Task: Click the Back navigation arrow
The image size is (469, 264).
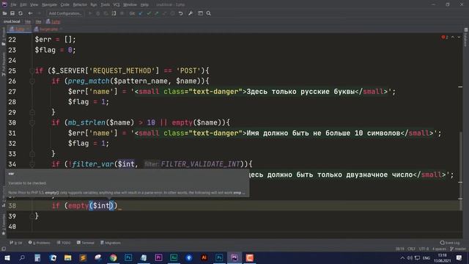Action: coord(30,13)
